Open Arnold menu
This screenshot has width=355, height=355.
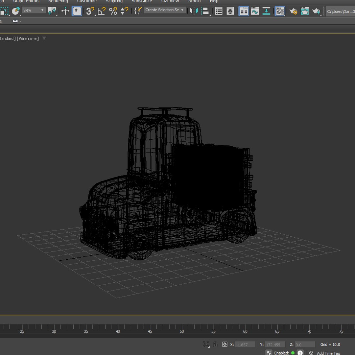point(195,1)
